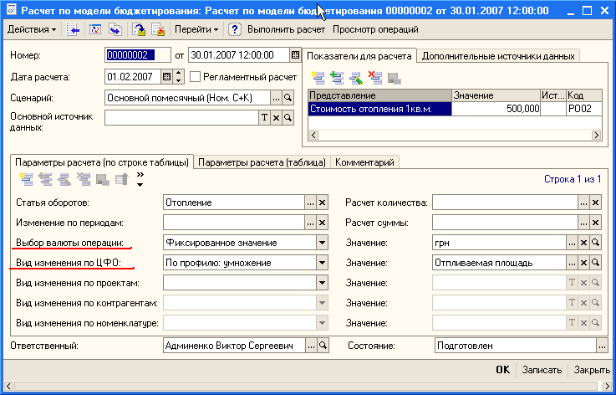
Task: Click the help question mark icon
Action: pyautogui.click(x=235, y=29)
